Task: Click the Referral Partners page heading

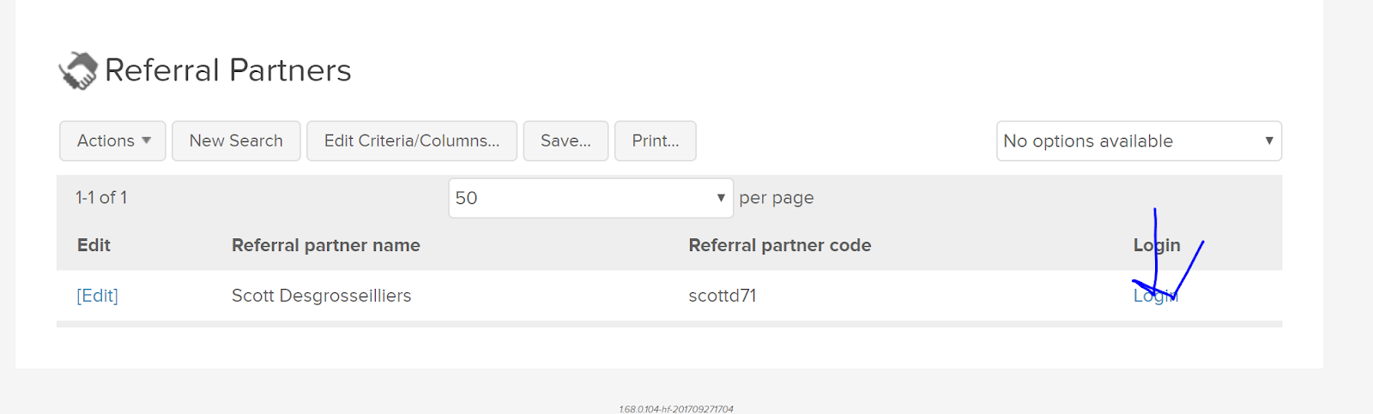Action: point(228,70)
